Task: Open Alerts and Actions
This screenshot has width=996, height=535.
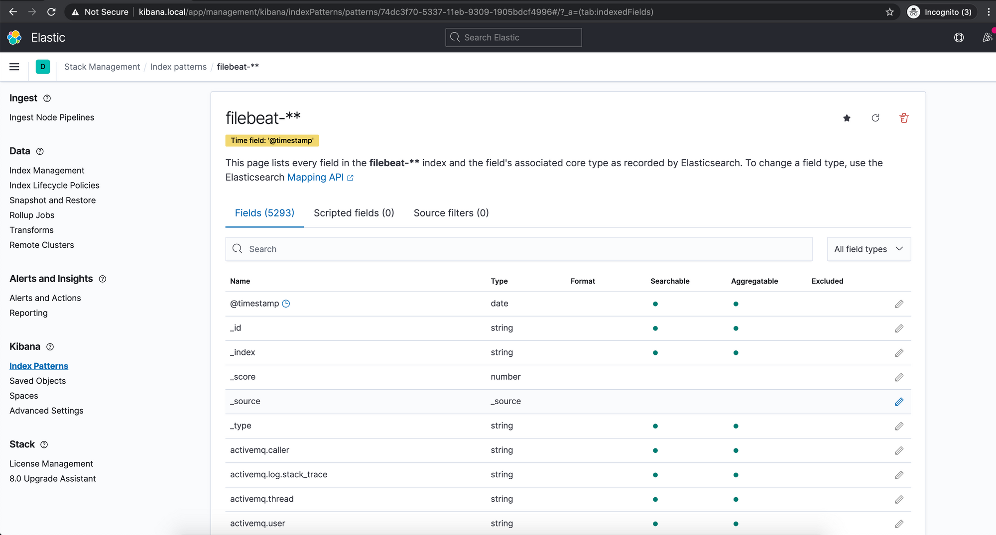Action: 45,298
